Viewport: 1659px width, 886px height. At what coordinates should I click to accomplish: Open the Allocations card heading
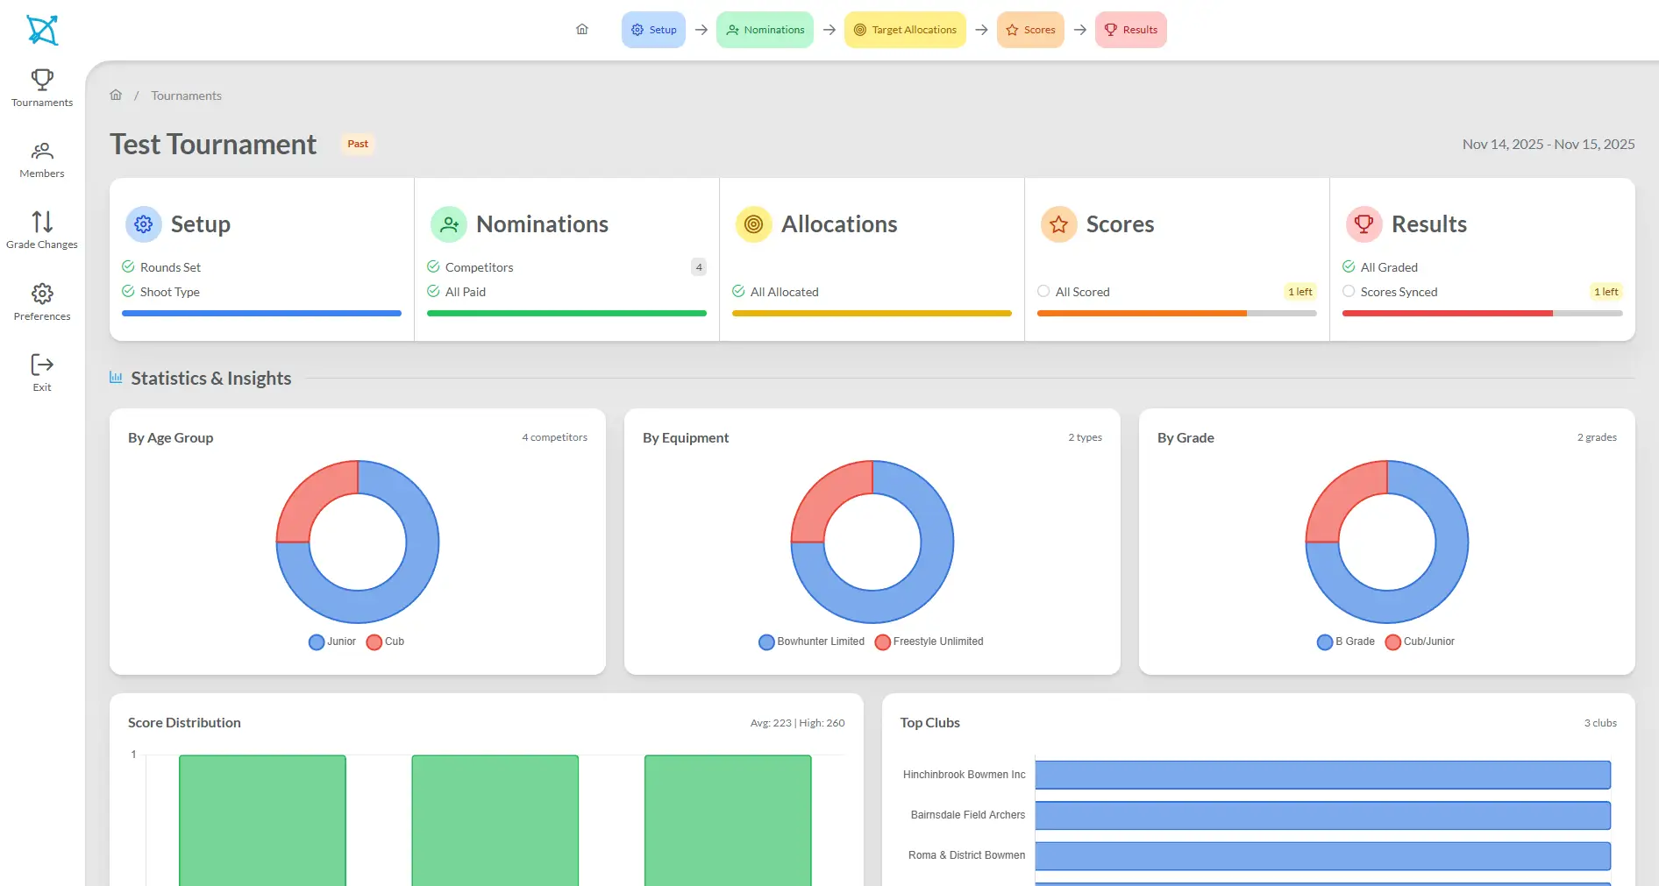pyautogui.click(x=839, y=224)
